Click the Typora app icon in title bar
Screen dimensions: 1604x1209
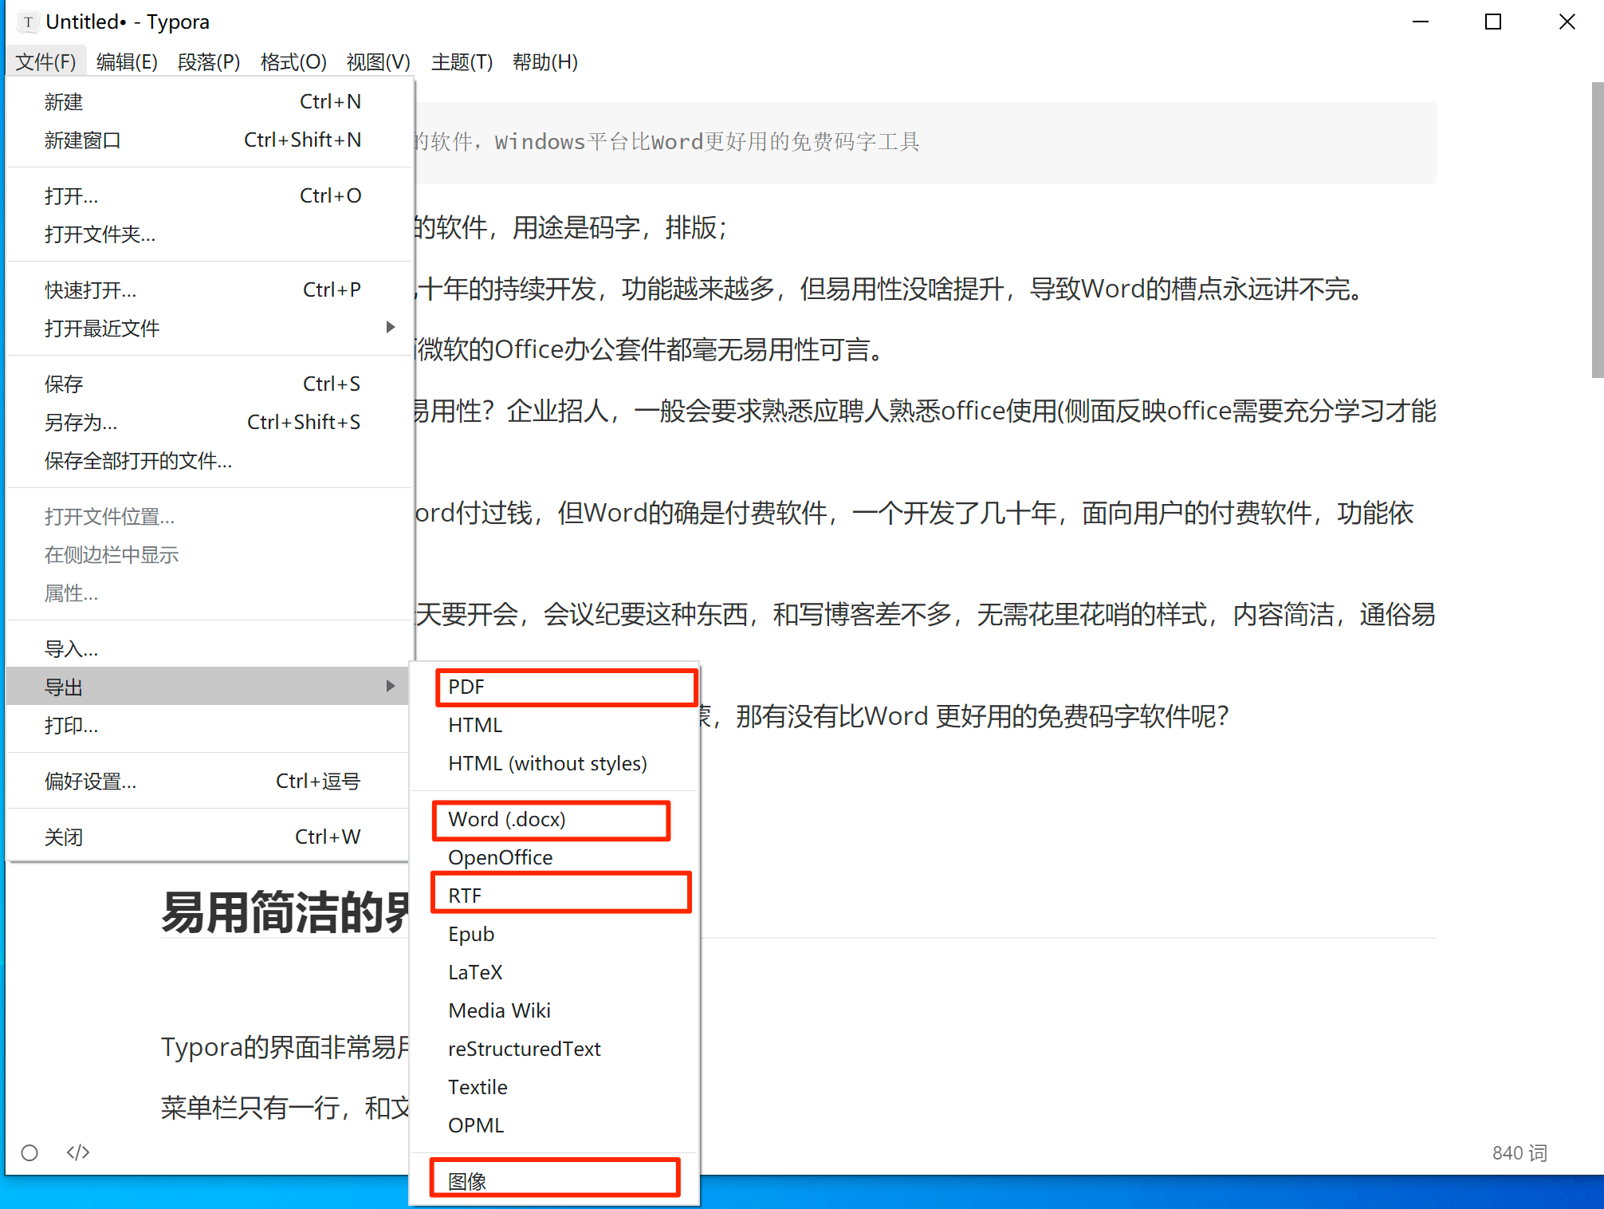click(28, 22)
